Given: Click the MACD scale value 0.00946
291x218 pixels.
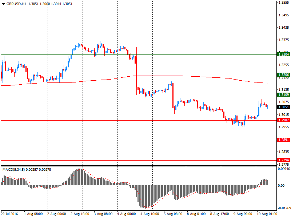Looking at the screenshot, I should pos(284,169).
